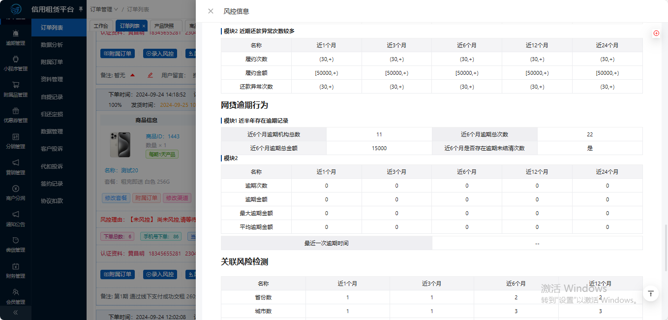Open 分销管理 in the dark sidebar
This screenshot has width=668, height=320.
[x=16, y=141]
